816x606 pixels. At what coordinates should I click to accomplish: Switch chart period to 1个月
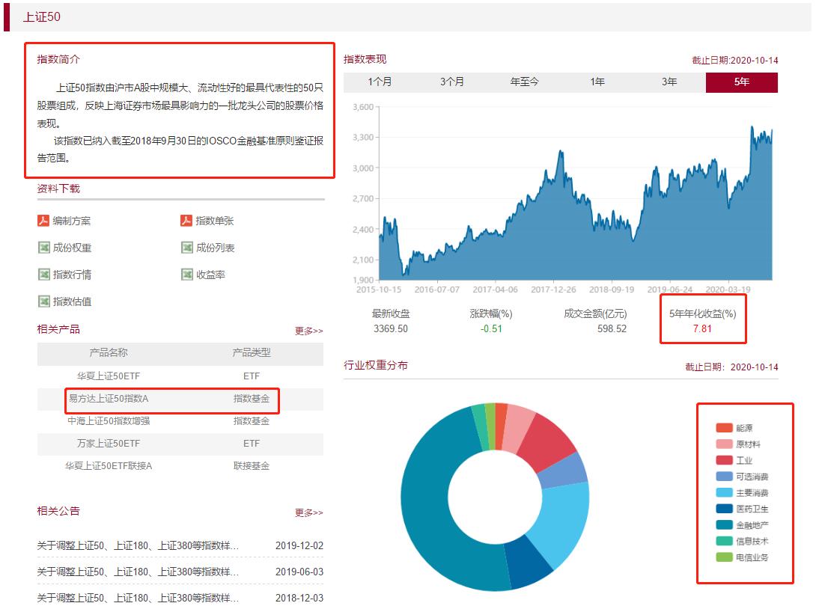point(380,82)
